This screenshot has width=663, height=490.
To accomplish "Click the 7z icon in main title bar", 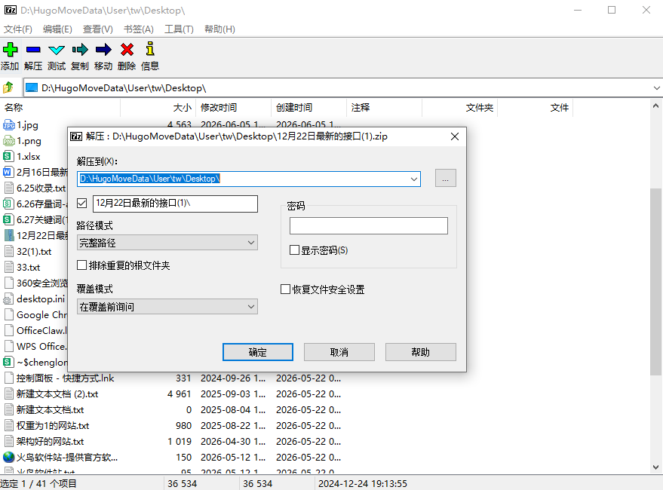I will (10, 10).
